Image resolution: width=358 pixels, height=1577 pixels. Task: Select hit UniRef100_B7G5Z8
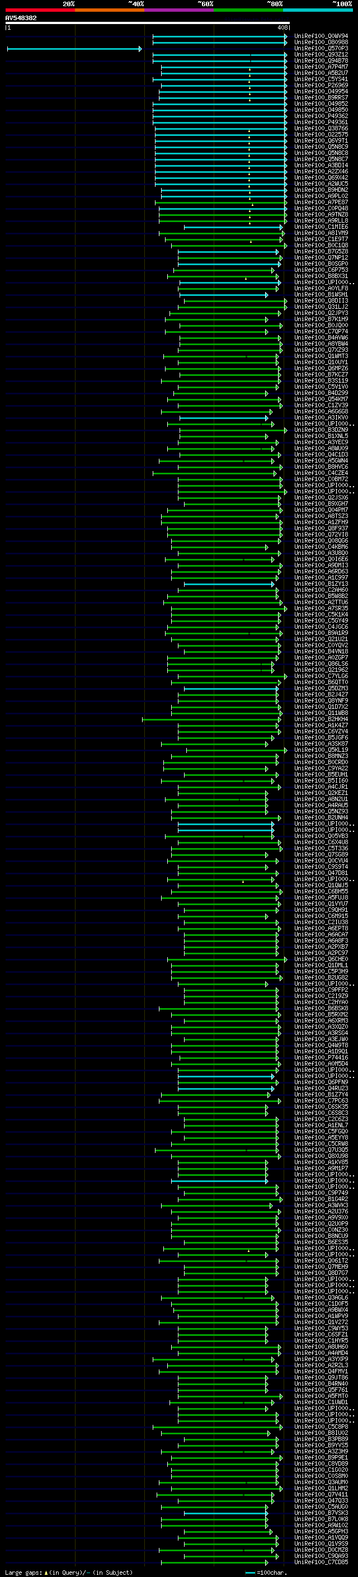click(x=321, y=251)
